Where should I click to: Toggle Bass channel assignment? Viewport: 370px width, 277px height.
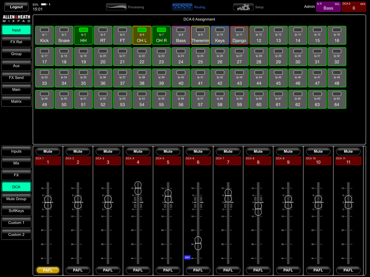181,35
